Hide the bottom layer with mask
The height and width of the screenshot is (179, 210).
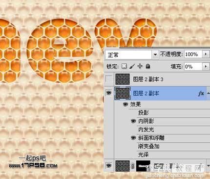coord(109,165)
